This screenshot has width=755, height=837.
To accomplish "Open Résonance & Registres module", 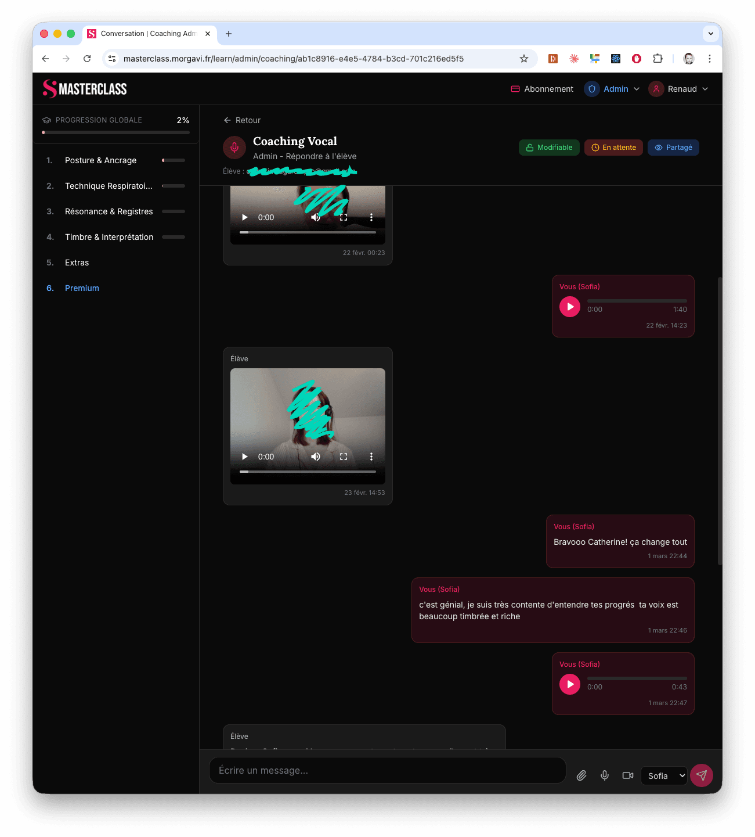I will tap(109, 211).
